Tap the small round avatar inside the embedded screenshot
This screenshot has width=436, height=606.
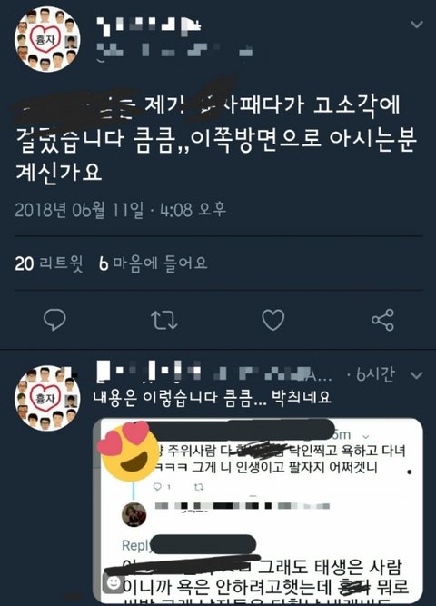pos(134,514)
